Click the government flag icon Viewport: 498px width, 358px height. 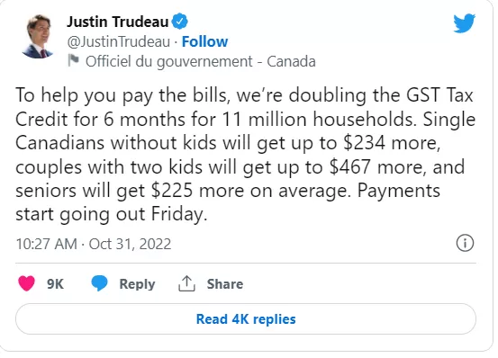tap(73, 60)
